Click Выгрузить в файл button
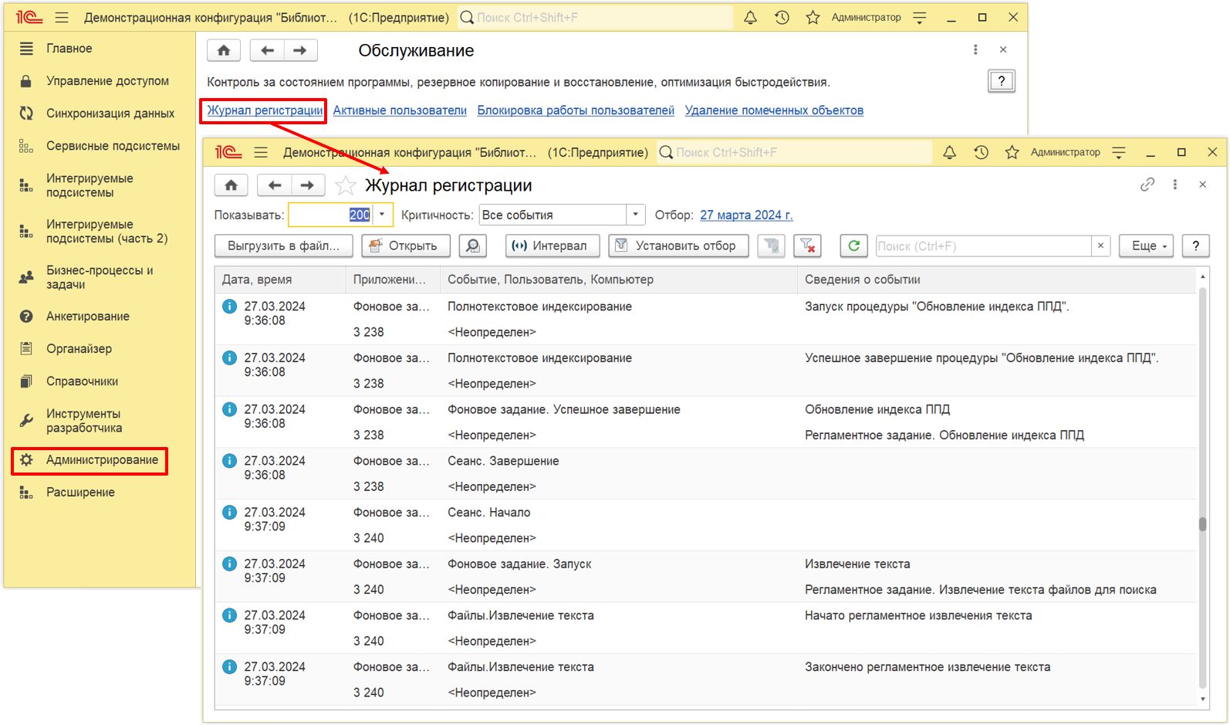The height and width of the screenshot is (725, 1230). [x=283, y=246]
